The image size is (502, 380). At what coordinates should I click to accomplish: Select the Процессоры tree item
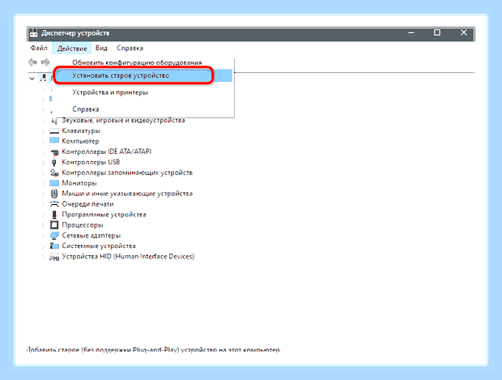[x=83, y=225]
